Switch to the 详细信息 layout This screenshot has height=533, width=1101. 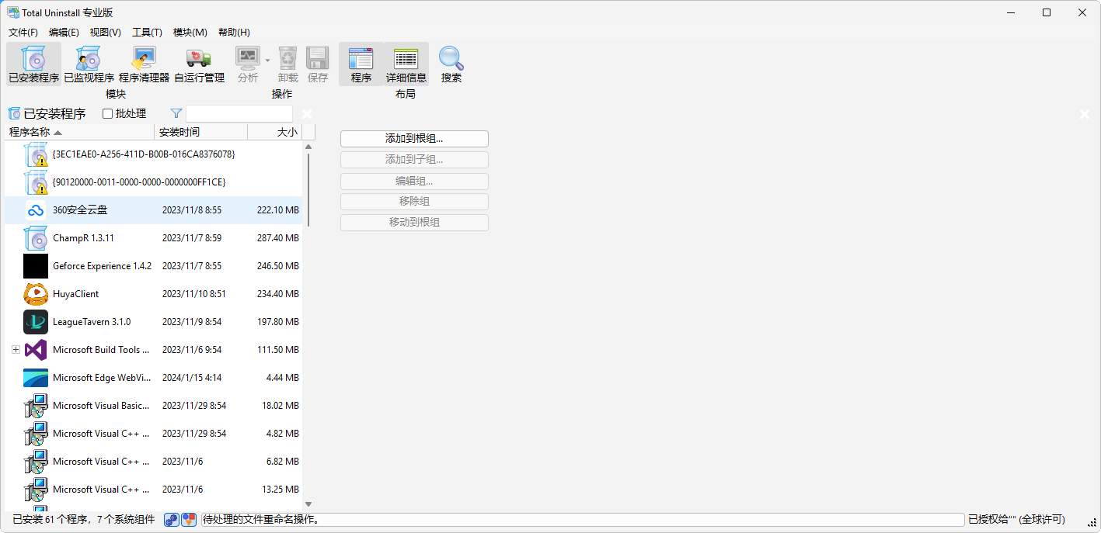point(406,64)
